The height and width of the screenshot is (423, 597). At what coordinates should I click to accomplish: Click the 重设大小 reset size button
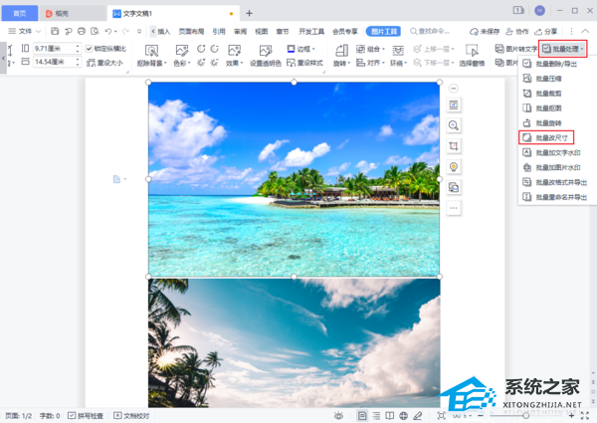105,63
